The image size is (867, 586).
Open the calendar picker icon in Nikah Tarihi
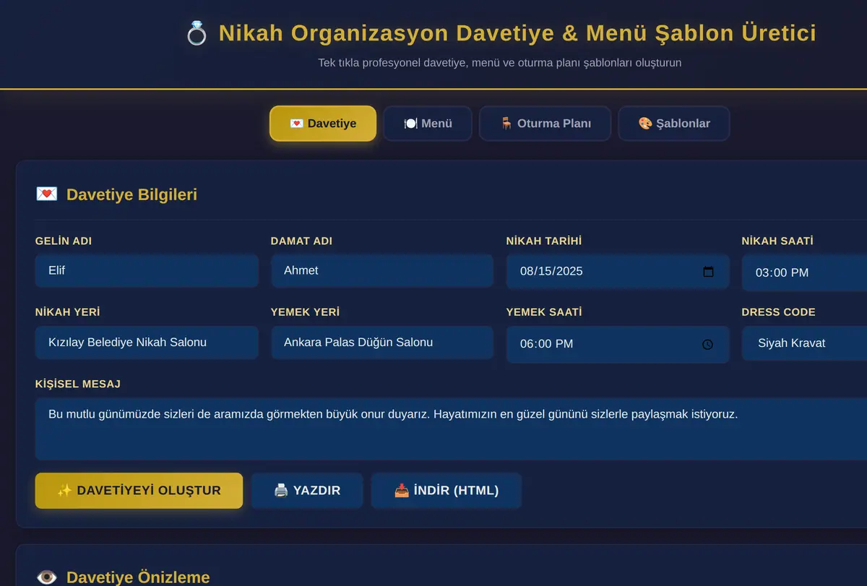click(x=708, y=272)
